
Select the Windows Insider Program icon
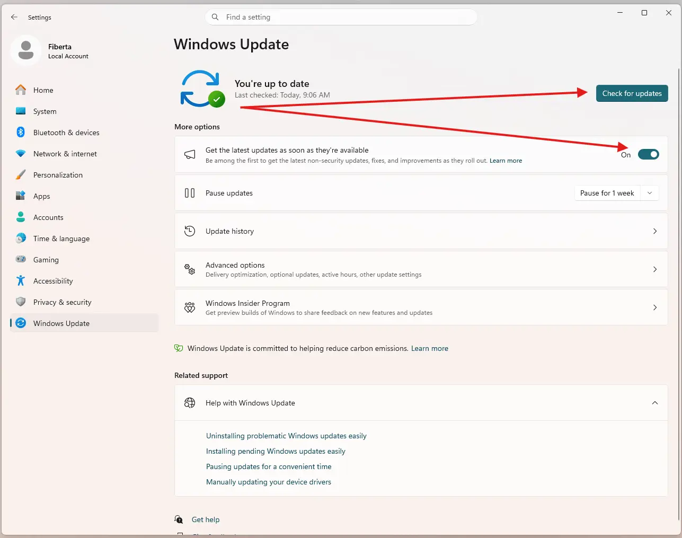coord(189,307)
